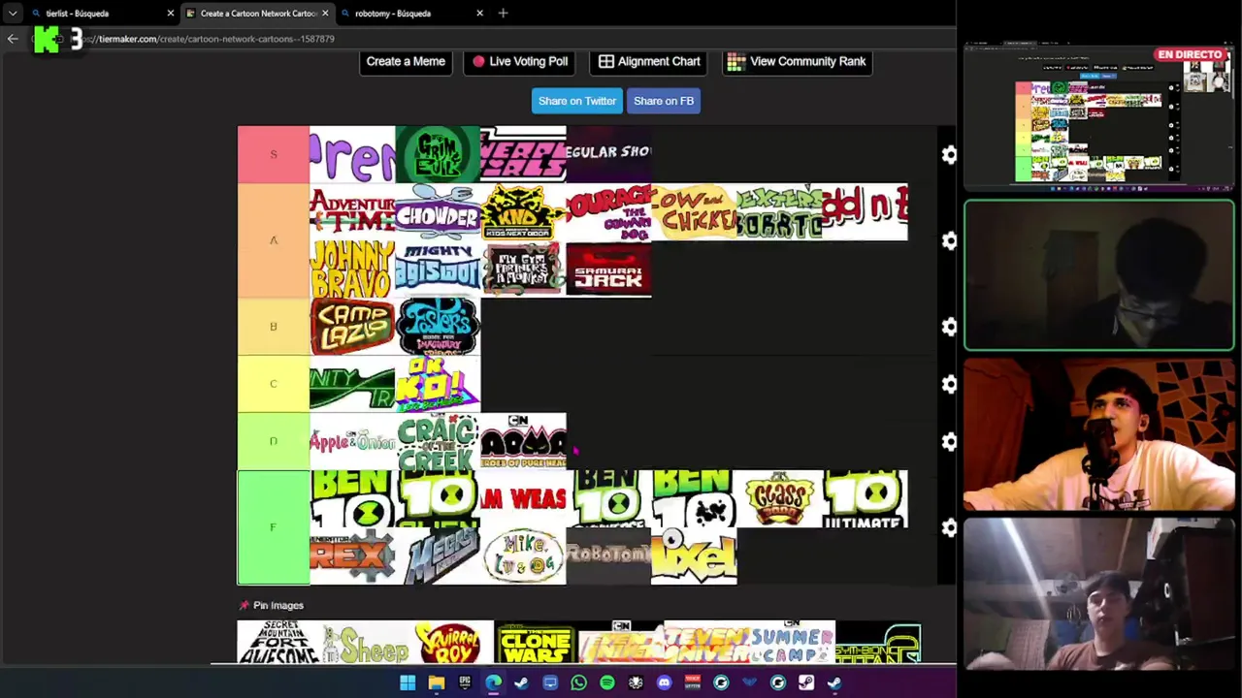Click the Create a Meme button
The image size is (1242, 698).
pyautogui.click(x=406, y=61)
